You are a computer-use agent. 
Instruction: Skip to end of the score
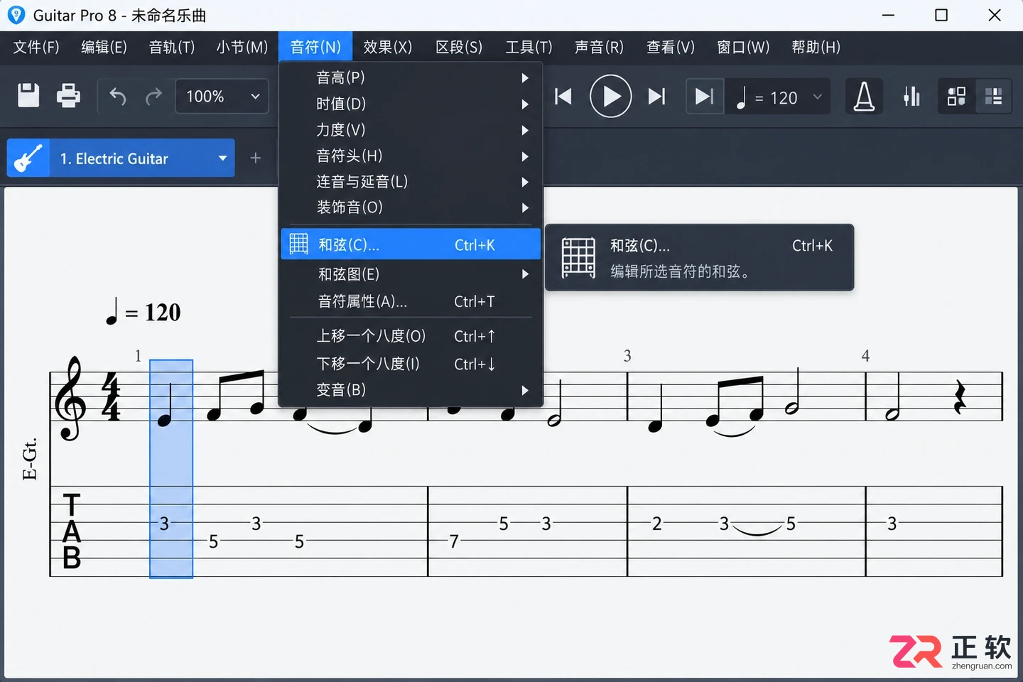click(657, 97)
